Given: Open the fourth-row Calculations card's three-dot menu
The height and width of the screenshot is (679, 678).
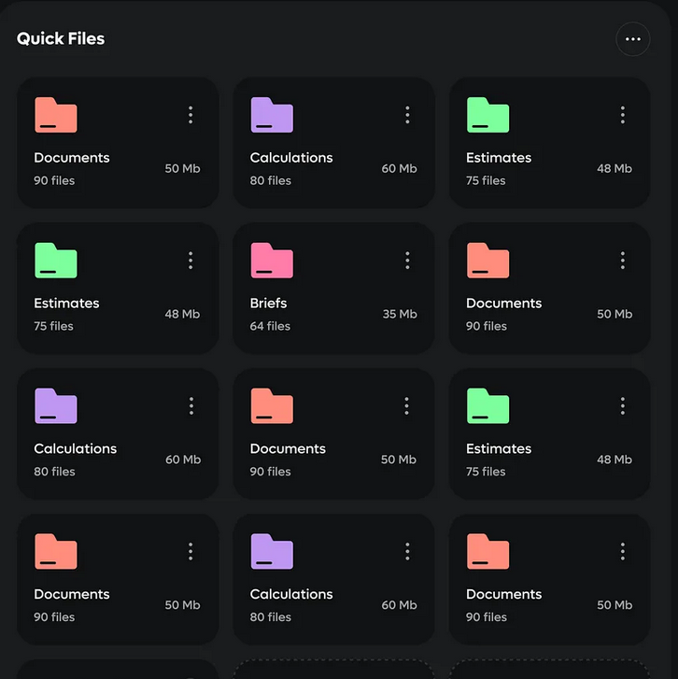Looking at the screenshot, I should click(407, 551).
